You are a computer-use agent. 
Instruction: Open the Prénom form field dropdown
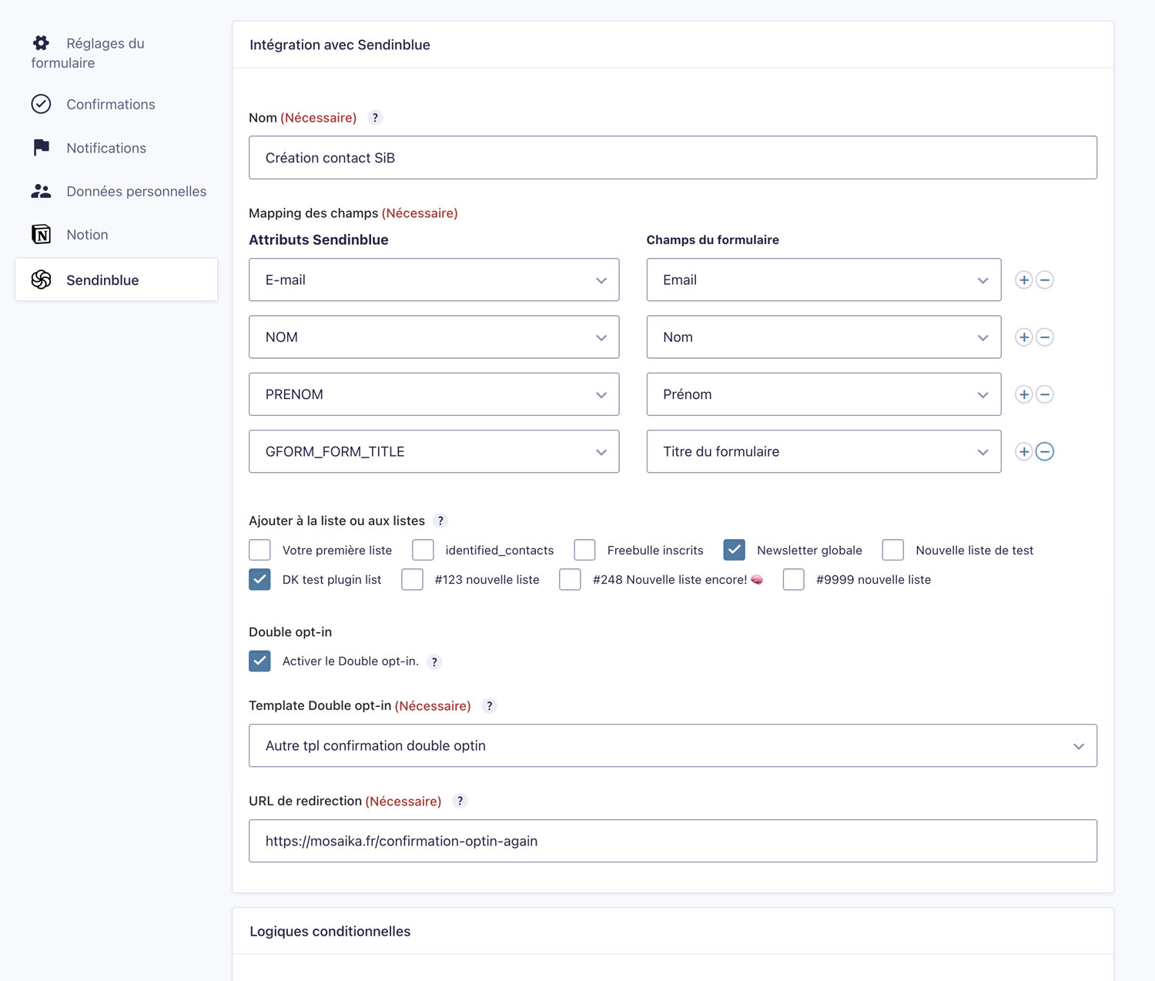pos(824,394)
